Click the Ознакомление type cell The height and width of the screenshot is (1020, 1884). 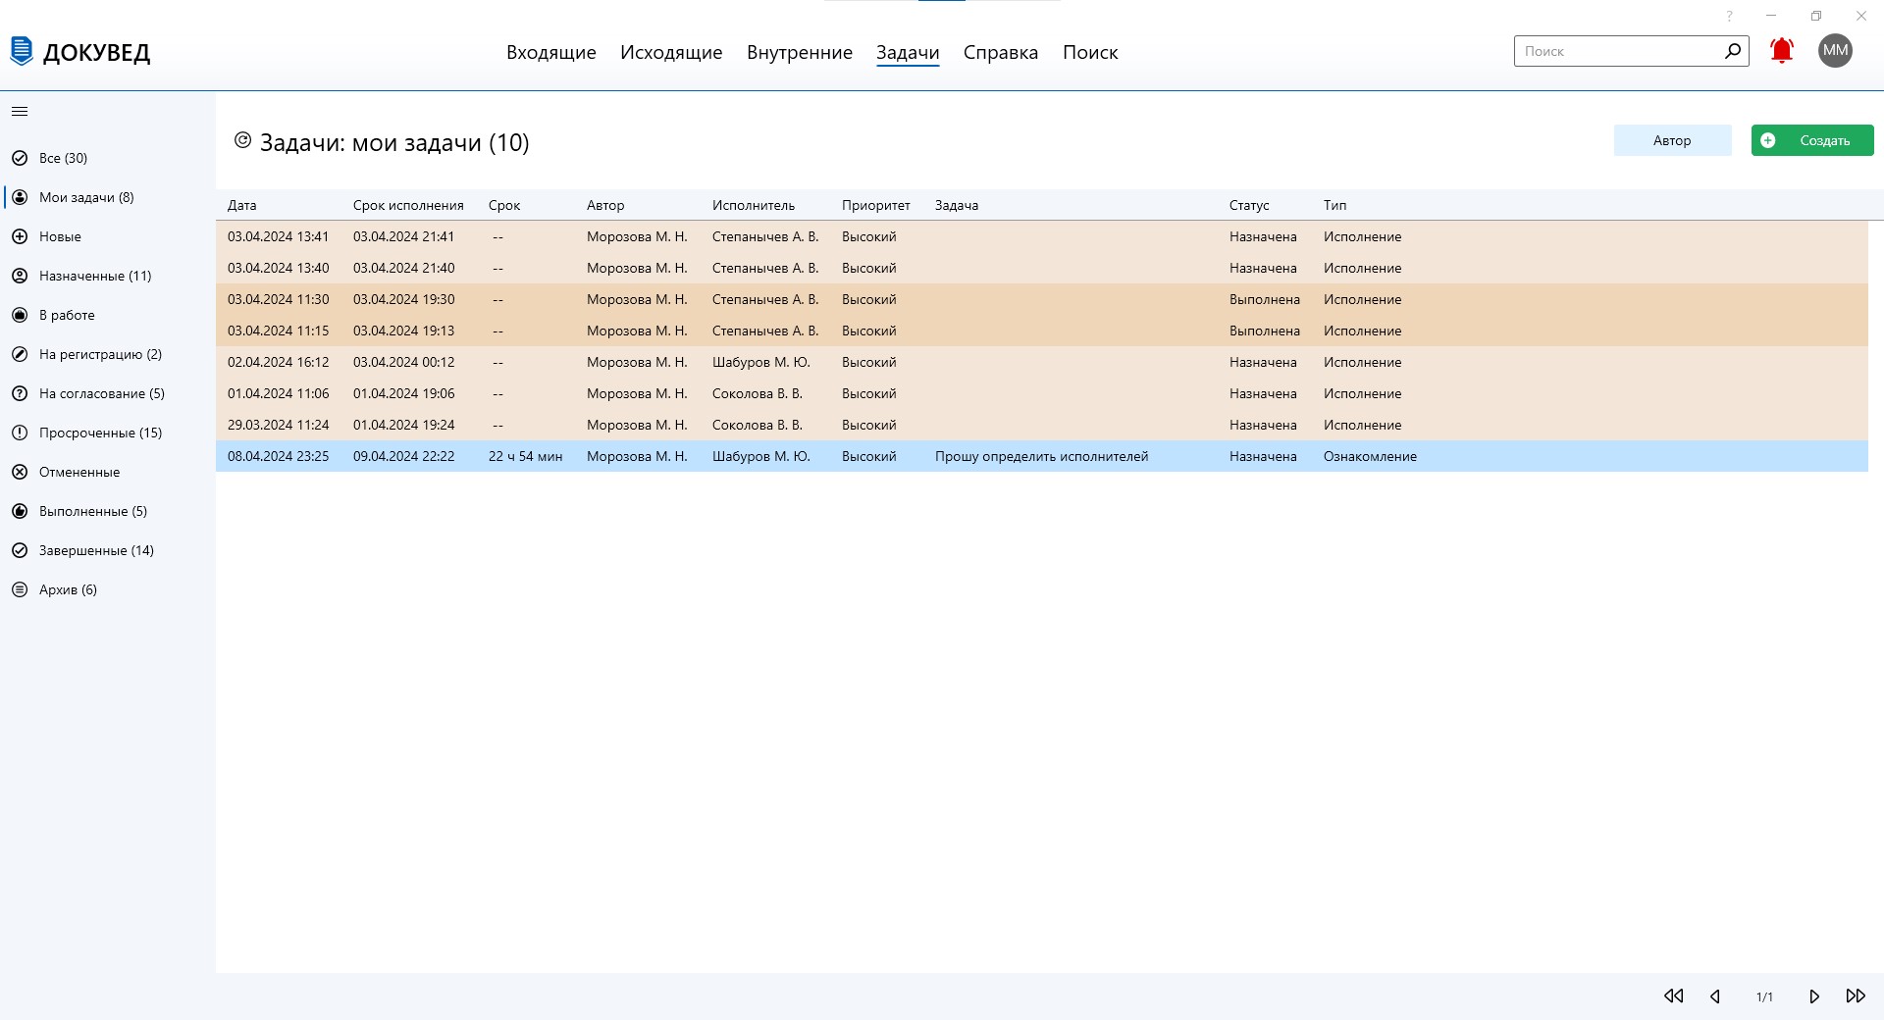1370,456
